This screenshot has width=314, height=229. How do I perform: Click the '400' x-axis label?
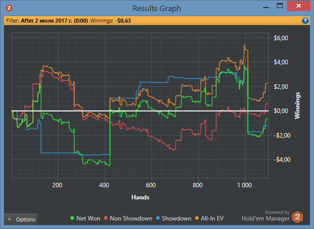coord(104,185)
